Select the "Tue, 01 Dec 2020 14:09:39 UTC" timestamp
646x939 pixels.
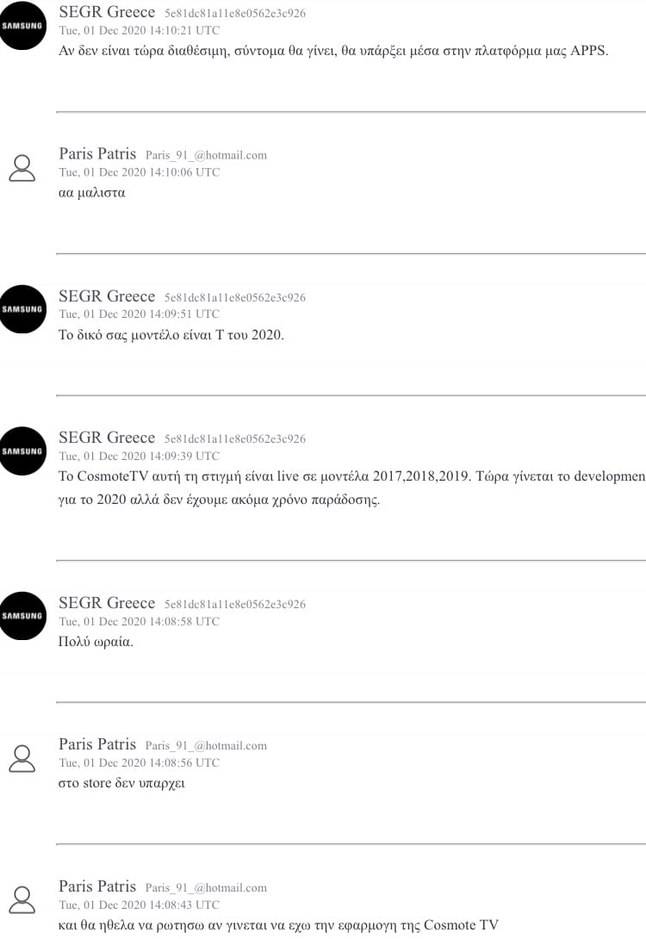(139, 457)
